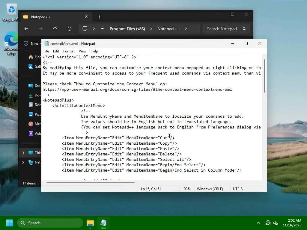Open Microsoft Edge desktop shortcut
307x230 pixels.
[11, 44]
